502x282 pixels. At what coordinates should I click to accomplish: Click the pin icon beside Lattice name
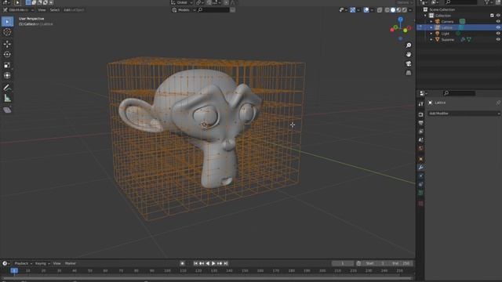point(498,103)
